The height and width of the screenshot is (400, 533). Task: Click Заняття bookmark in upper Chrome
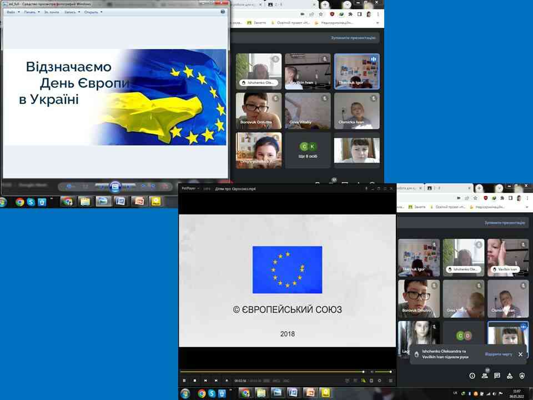click(x=257, y=23)
